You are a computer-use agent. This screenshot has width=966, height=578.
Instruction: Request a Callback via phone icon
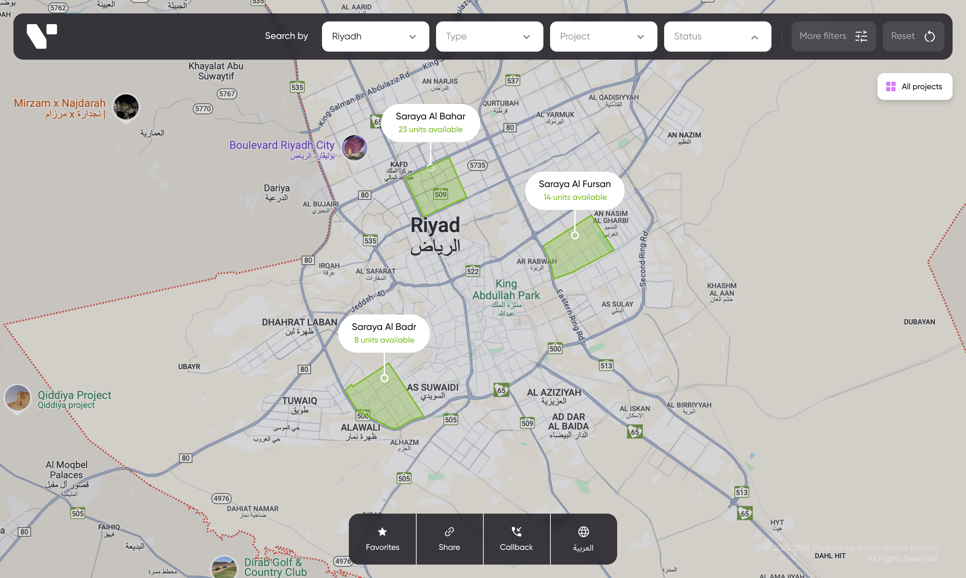[516, 532]
